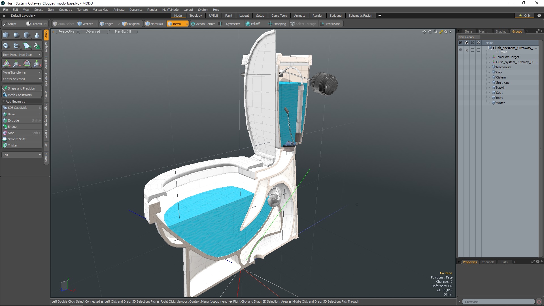This screenshot has height=306, width=544.
Task: Click the record button beside Command field
Action: tap(539, 302)
